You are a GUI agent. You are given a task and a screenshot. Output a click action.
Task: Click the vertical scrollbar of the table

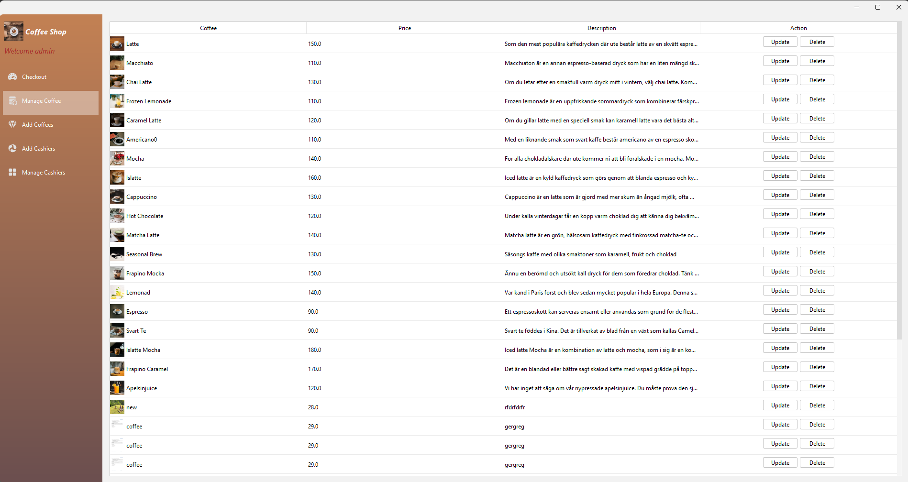(899, 191)
